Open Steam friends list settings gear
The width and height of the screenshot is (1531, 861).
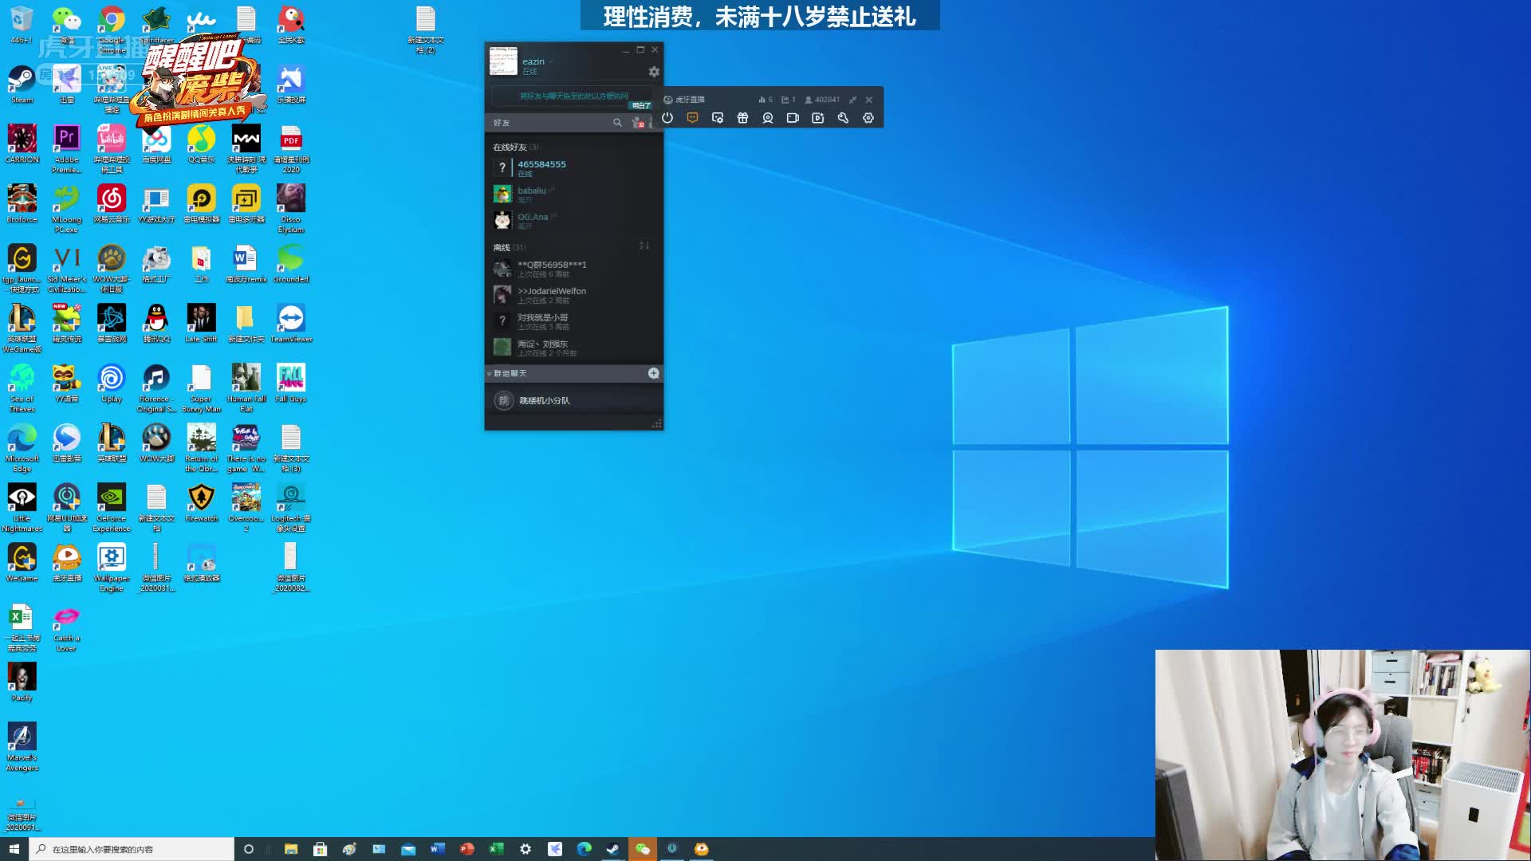click(654, 72)
